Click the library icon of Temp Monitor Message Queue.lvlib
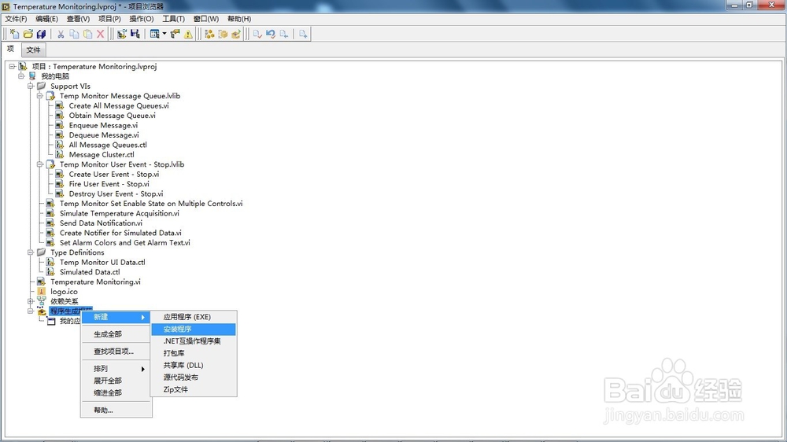 [x=50, y=96]
